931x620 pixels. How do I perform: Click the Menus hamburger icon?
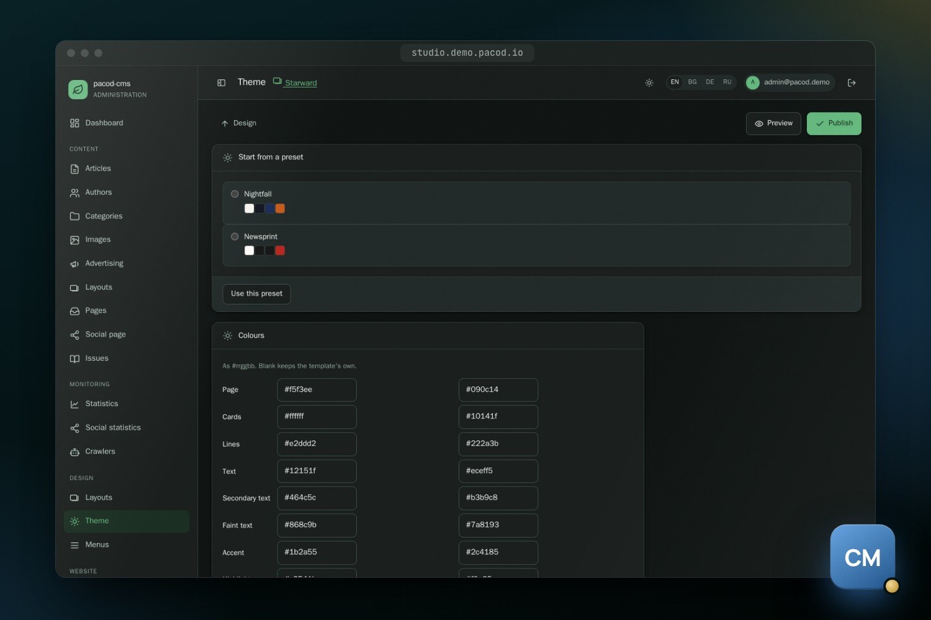click(74, 545)
